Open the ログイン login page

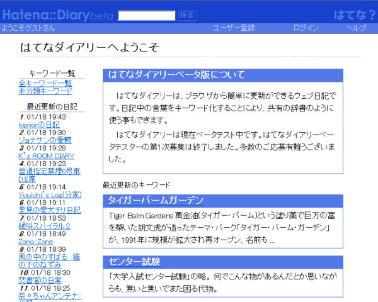[x=306, y=28]
